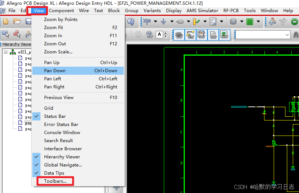Select the red arrow select tool

tap(17, 34)
